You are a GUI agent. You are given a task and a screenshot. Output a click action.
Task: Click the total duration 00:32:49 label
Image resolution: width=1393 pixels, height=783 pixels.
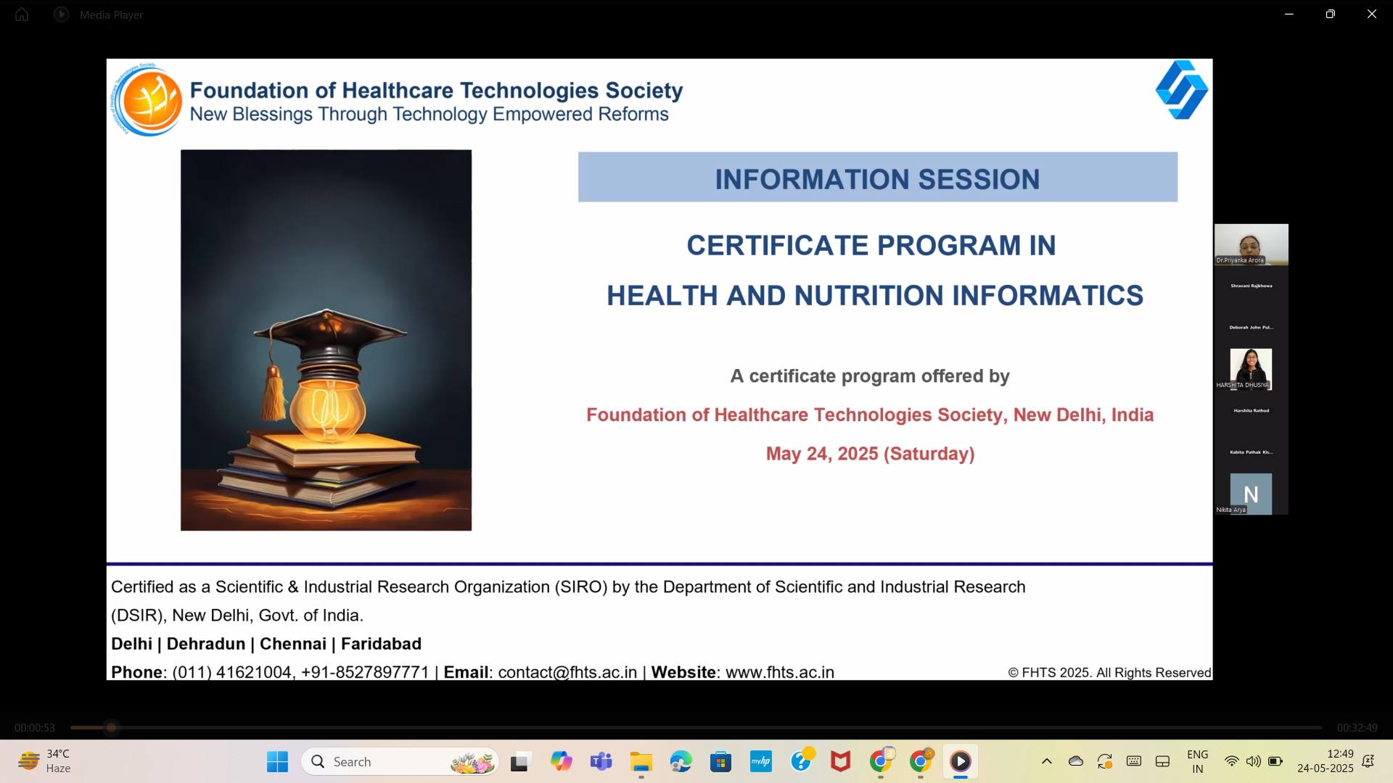click(x=1357, y=728)
